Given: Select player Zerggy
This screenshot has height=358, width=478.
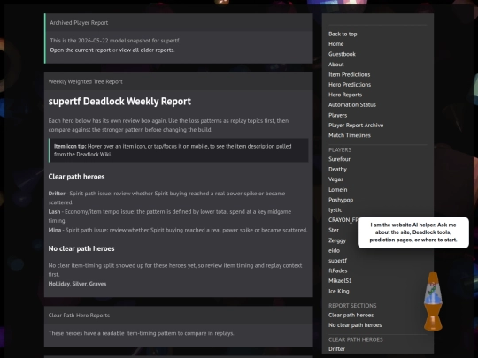Looking at the screenshot, I should 337,240.
